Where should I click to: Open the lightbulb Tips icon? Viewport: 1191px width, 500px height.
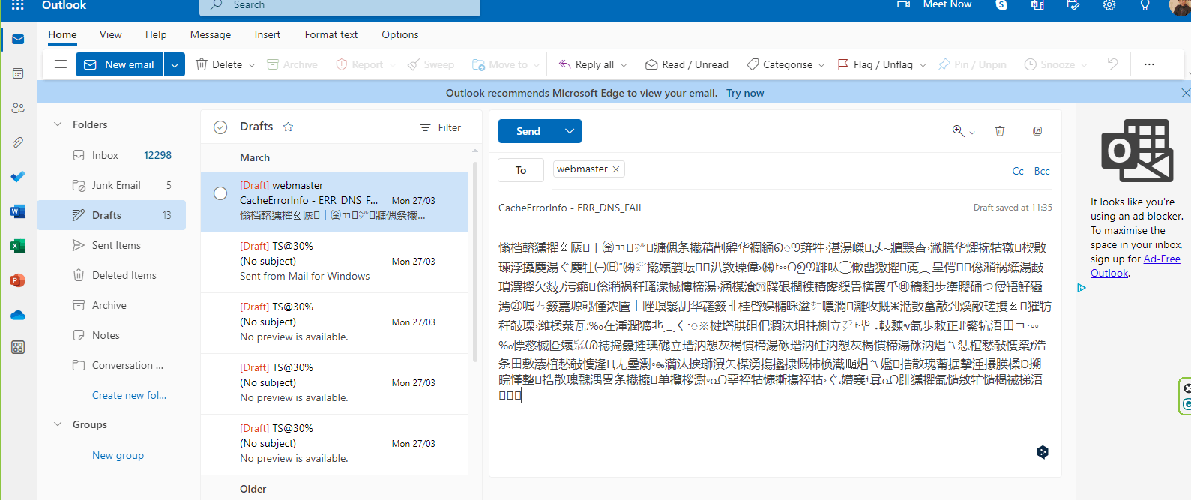[x=1145, y=5]
